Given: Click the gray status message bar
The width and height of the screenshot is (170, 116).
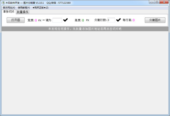Looking at the screenshot, I should 85,29.
